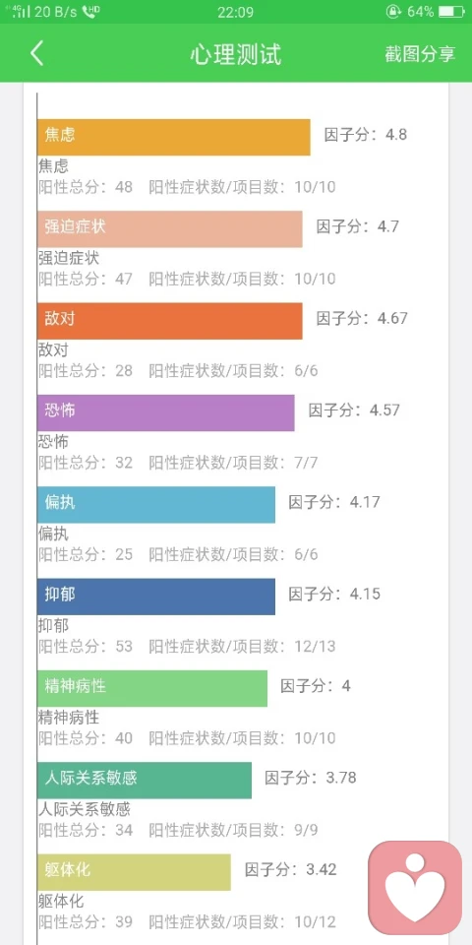Tap the 22:09 clock in status bar
Viewport: 472px width, 945px height.
[x=235, y=12]
